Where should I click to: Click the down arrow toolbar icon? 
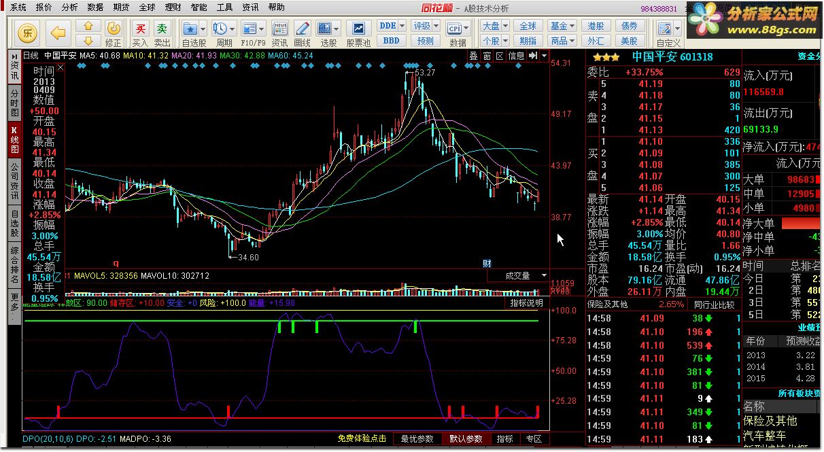[88, 39]
